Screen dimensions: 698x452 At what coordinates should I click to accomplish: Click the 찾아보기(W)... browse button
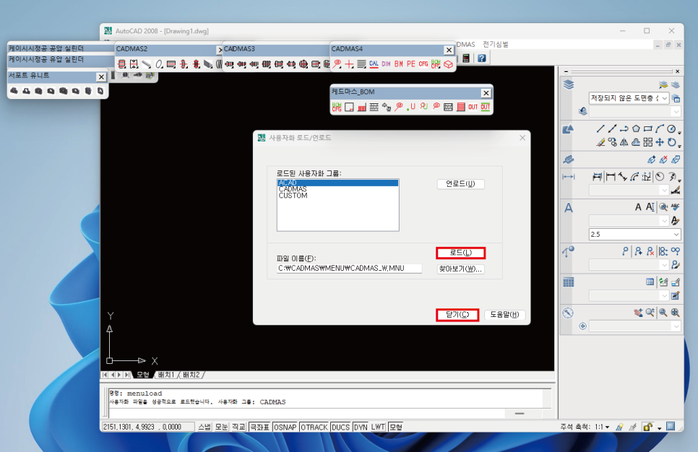461,269
